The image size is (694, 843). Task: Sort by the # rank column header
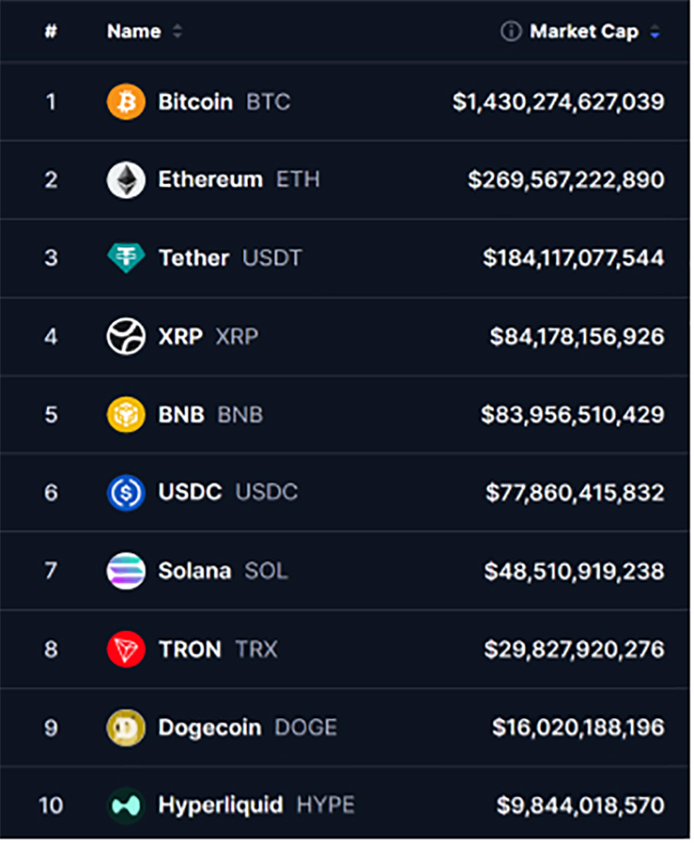click(x=51, y=31)
